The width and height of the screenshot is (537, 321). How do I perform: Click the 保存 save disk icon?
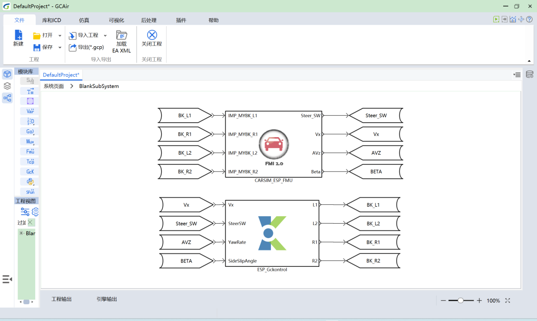pyautogui.click(x=37, y=47)
